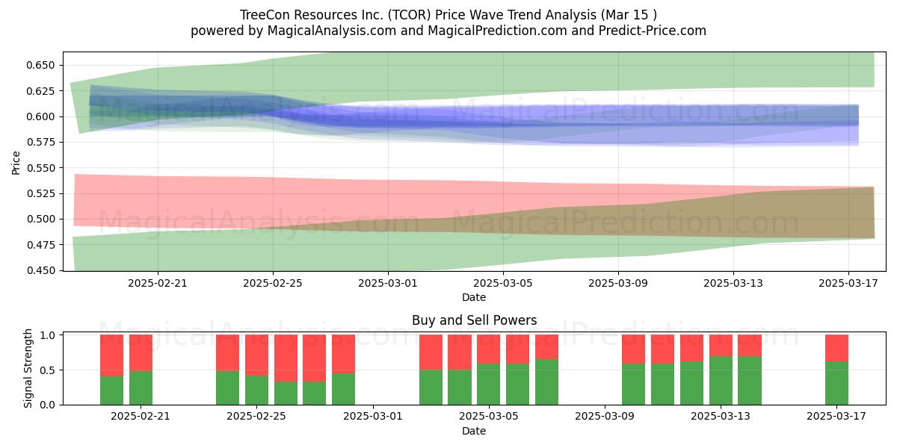Select the green buy segment of the 2025-03-17 bar

(836, 383)
